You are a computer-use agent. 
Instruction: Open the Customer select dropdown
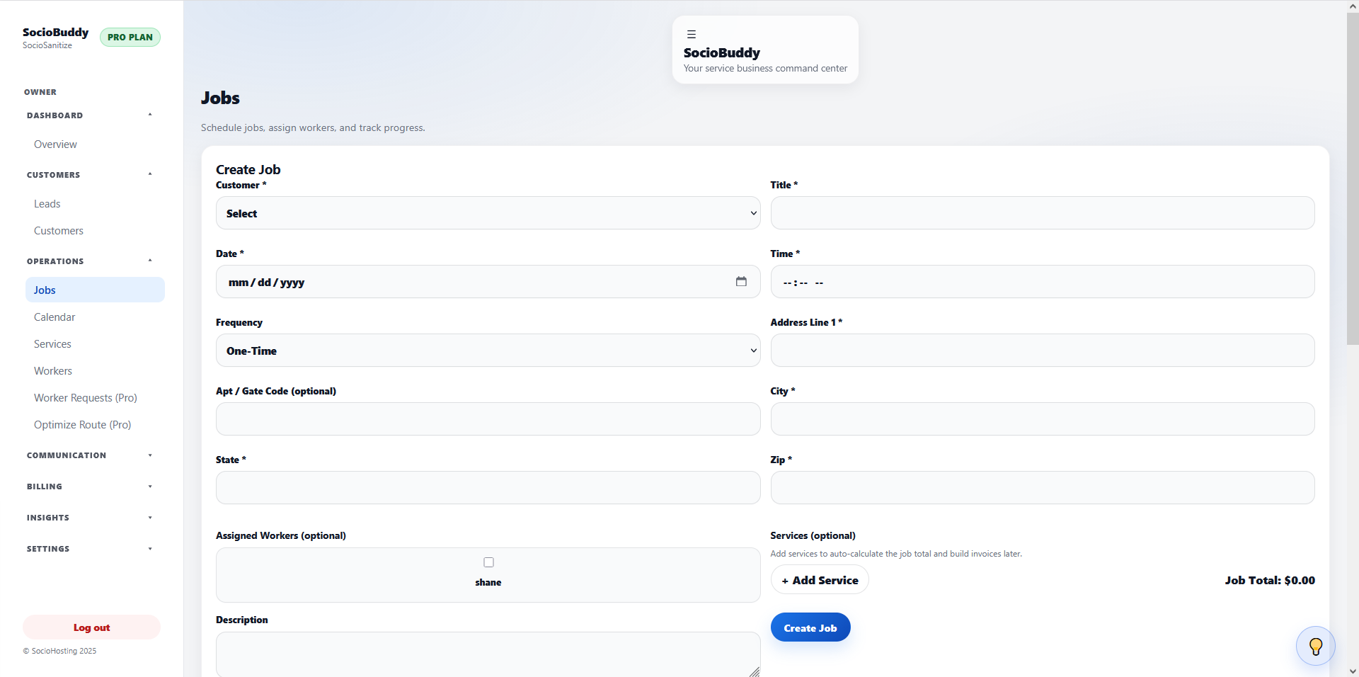coord(488,213)
